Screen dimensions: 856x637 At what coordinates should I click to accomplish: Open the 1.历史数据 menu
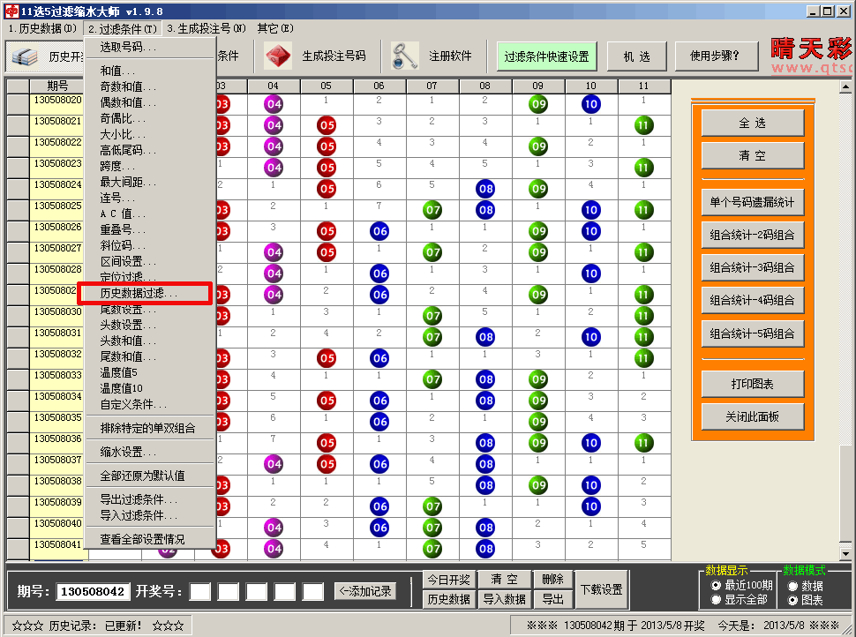tap(42, 28)
